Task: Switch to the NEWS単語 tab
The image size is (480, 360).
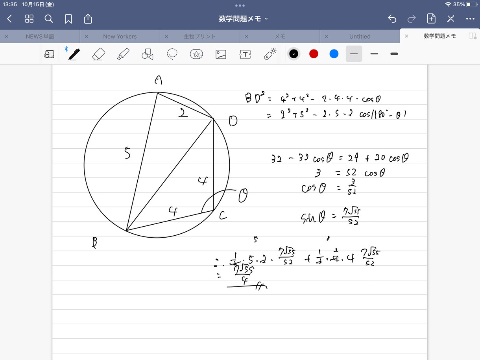Action: point(40,36)
